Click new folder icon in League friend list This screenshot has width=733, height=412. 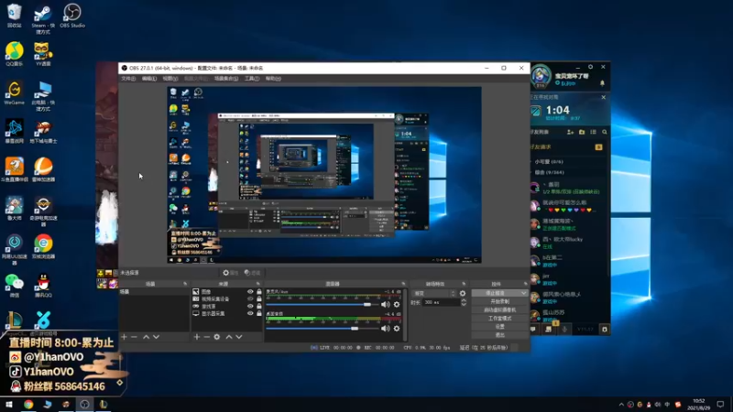(582, 132)
